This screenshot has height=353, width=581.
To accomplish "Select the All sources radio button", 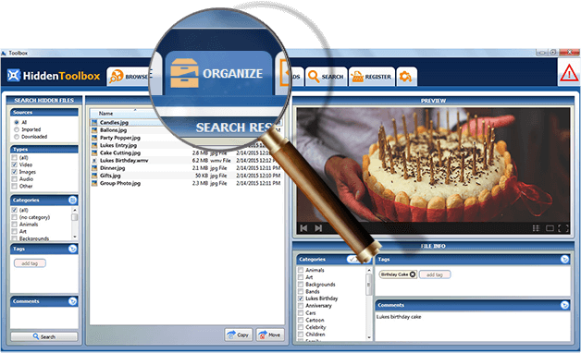I will point(17,122).
